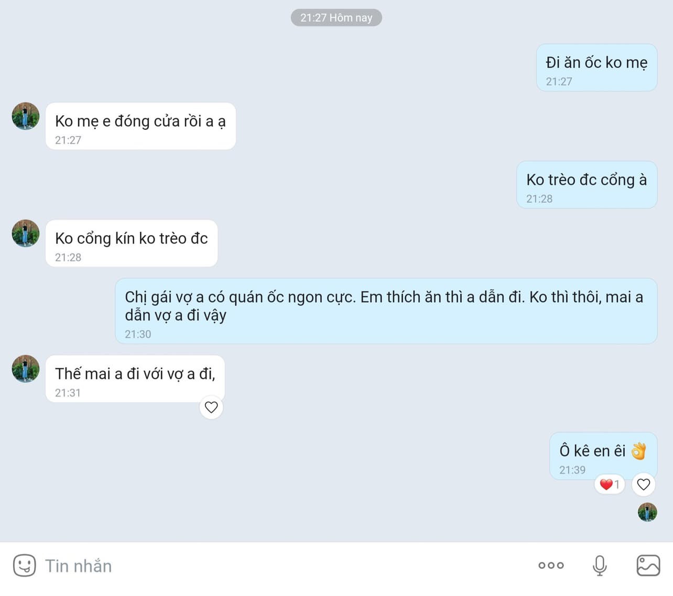Select the 'Chị gái vợ a có quán ốc' message
Screen dimensions: 673x596
[x=386, y=311]
